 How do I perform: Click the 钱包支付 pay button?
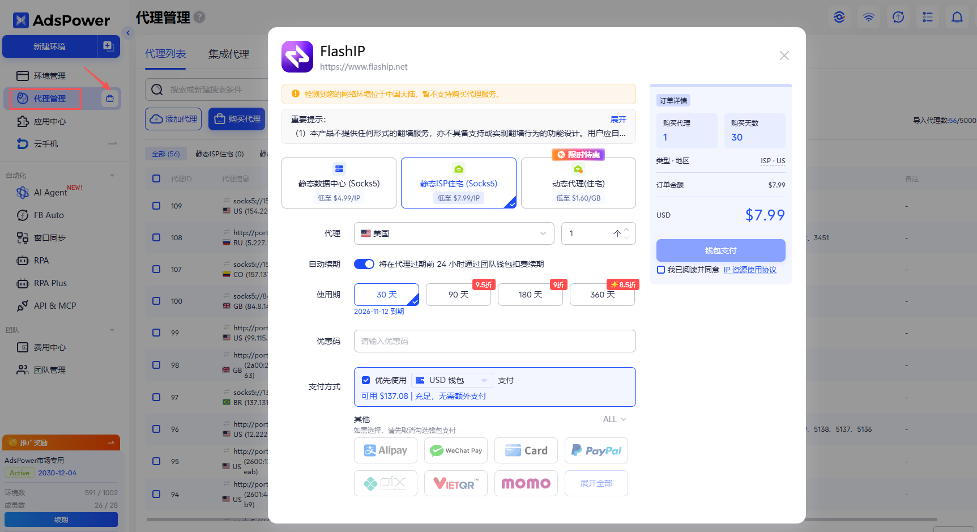pos(720,250)
